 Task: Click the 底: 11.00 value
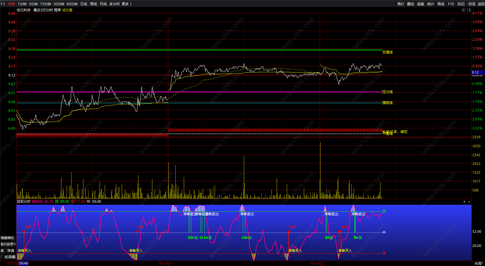[78, 202]
